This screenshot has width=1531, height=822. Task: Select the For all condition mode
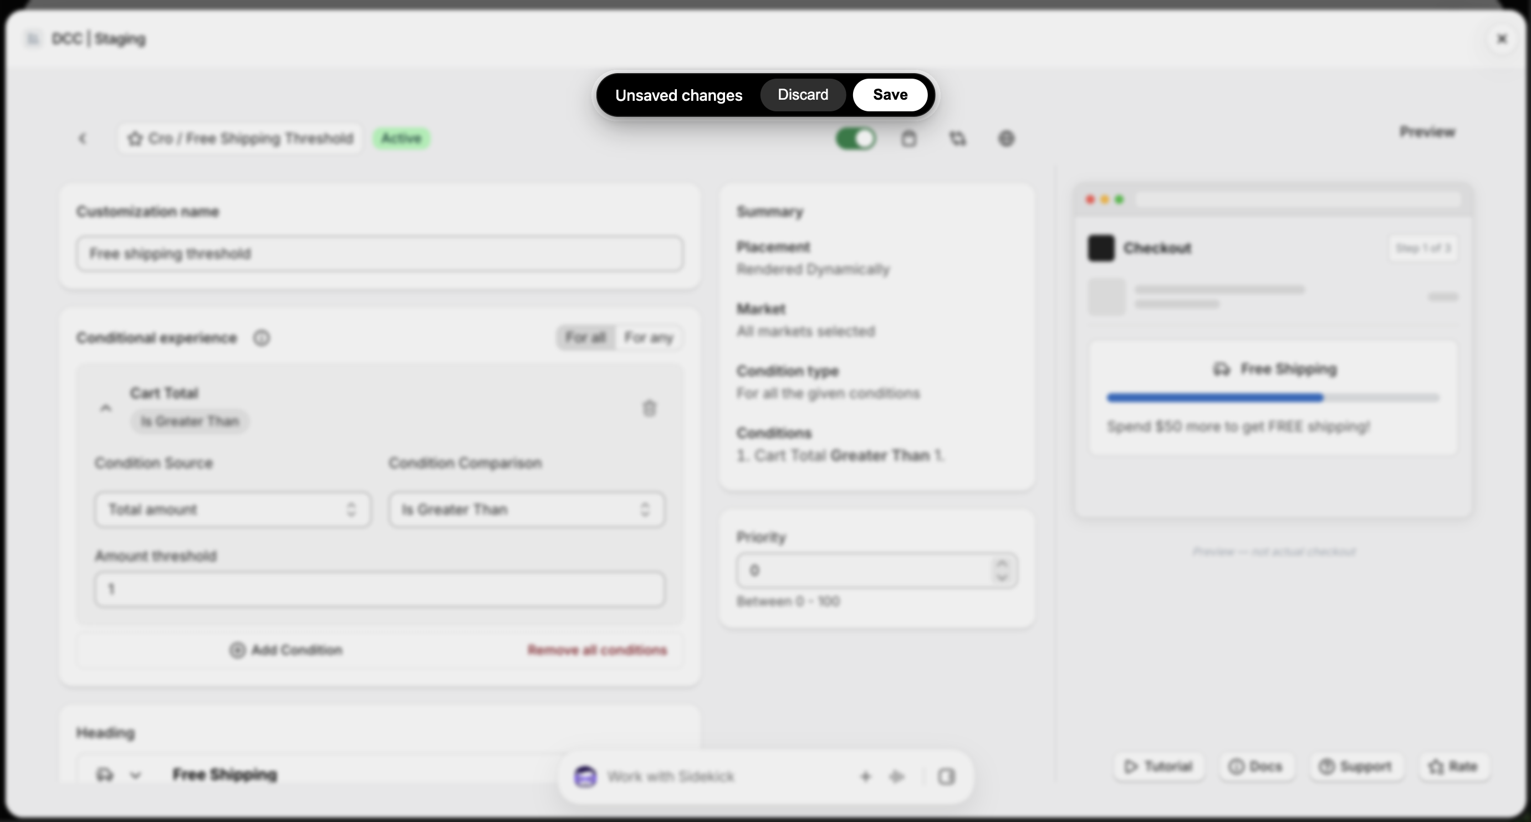coord(585,337)
